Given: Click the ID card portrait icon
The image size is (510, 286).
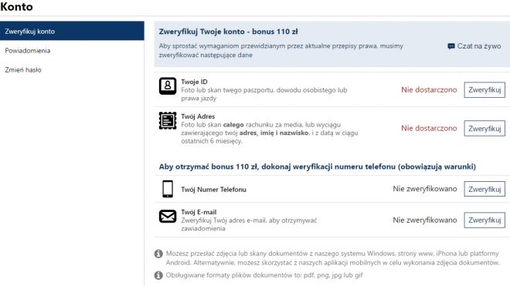Looking at the screenshot, I should pyautogui.click(x=168, y=86).
